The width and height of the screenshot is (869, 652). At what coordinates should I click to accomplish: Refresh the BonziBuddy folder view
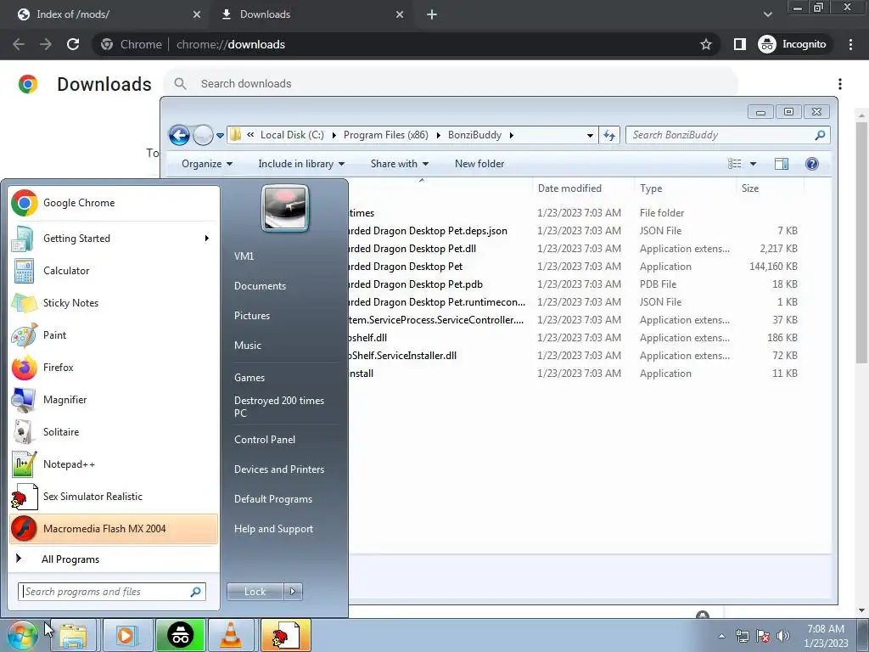coord(609,135)
